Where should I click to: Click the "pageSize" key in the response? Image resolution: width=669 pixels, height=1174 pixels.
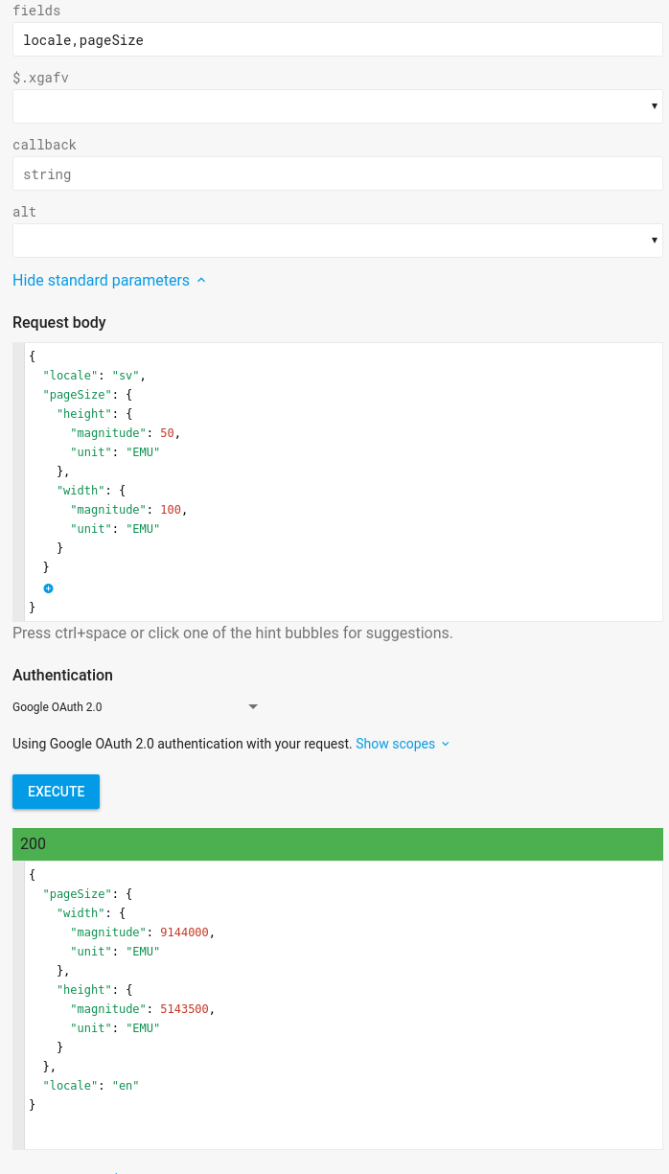(77, 894)
